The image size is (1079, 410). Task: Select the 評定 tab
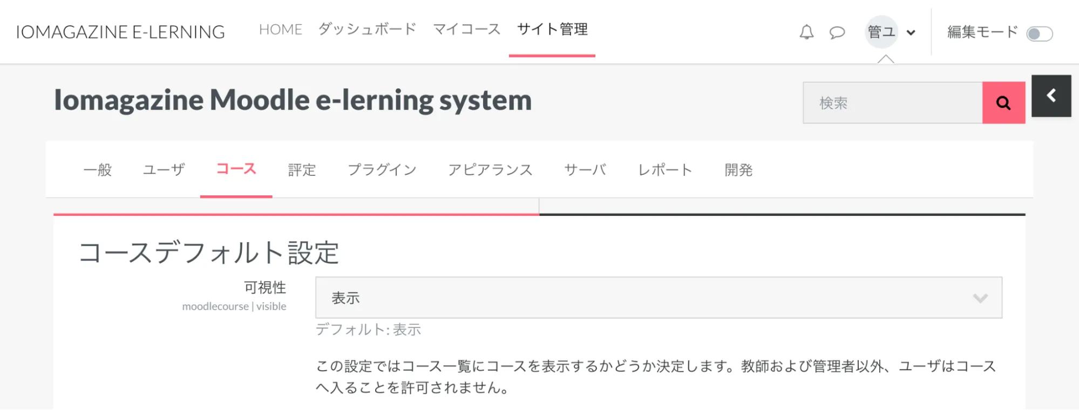(x=302, y=170)
